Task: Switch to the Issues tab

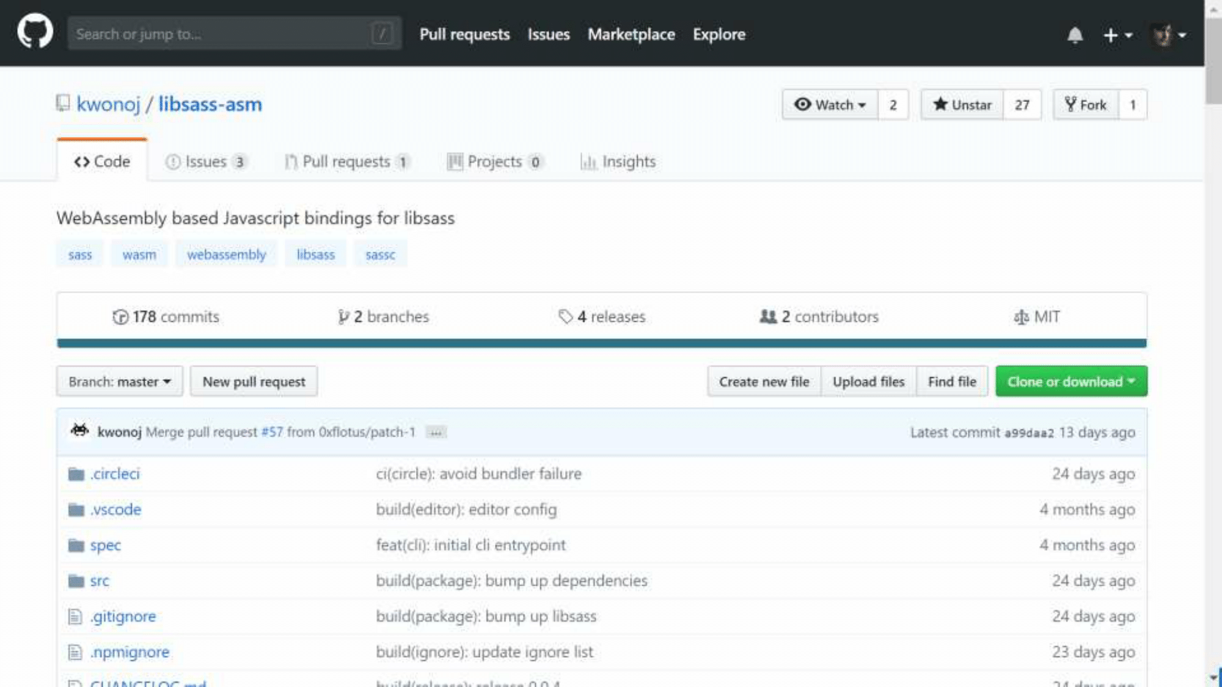Action: pyautogui.click(x=206, y=161)
